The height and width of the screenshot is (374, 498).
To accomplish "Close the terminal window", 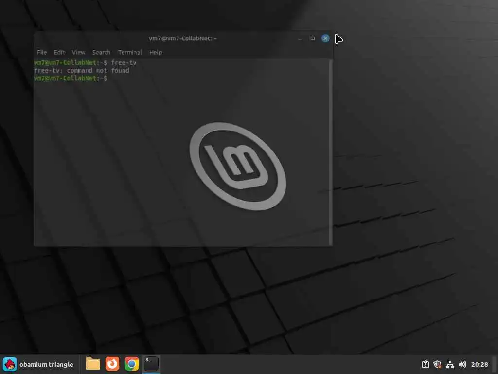I will pos(325,38).
